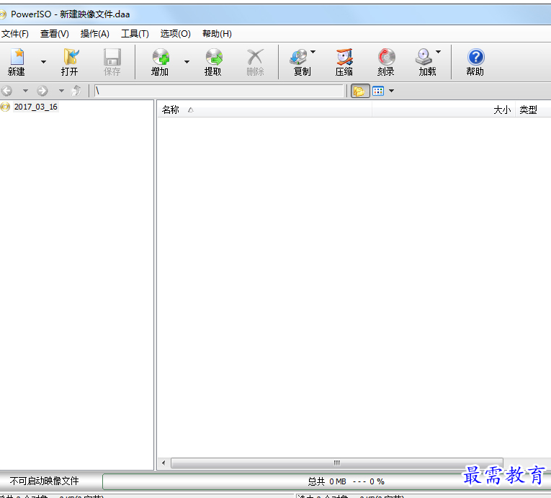The width and height of the screenshot is (551, 498).
Task: Open the dropdown arrow next to 加载
Action: (x=438, y=52)
